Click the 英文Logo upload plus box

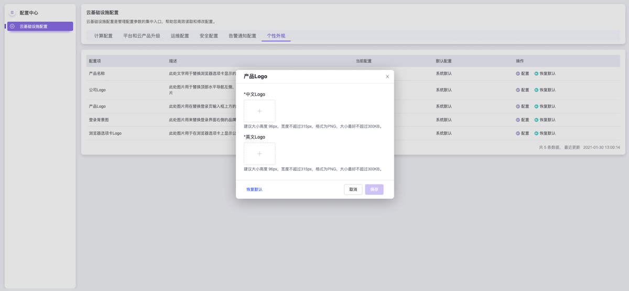point(259,154)
